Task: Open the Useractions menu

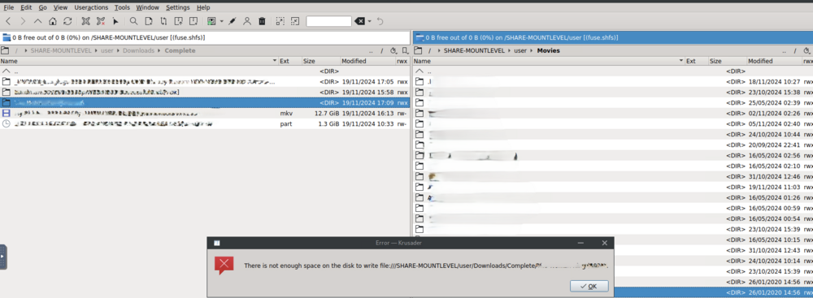Action: pos(91,8)
